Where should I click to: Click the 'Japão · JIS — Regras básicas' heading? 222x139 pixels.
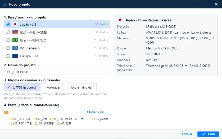(x=148, y=20)
